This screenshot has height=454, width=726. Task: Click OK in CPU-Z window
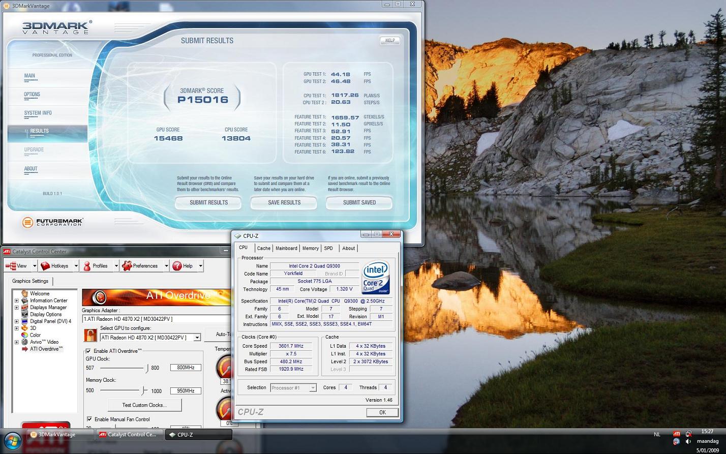382,412
